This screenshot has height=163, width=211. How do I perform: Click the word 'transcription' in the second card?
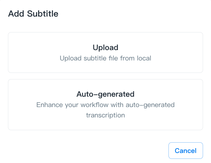point(105,115)
